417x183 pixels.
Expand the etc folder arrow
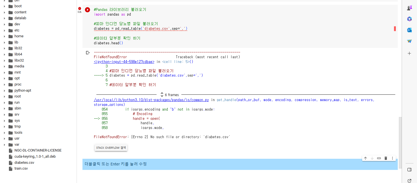4,30
